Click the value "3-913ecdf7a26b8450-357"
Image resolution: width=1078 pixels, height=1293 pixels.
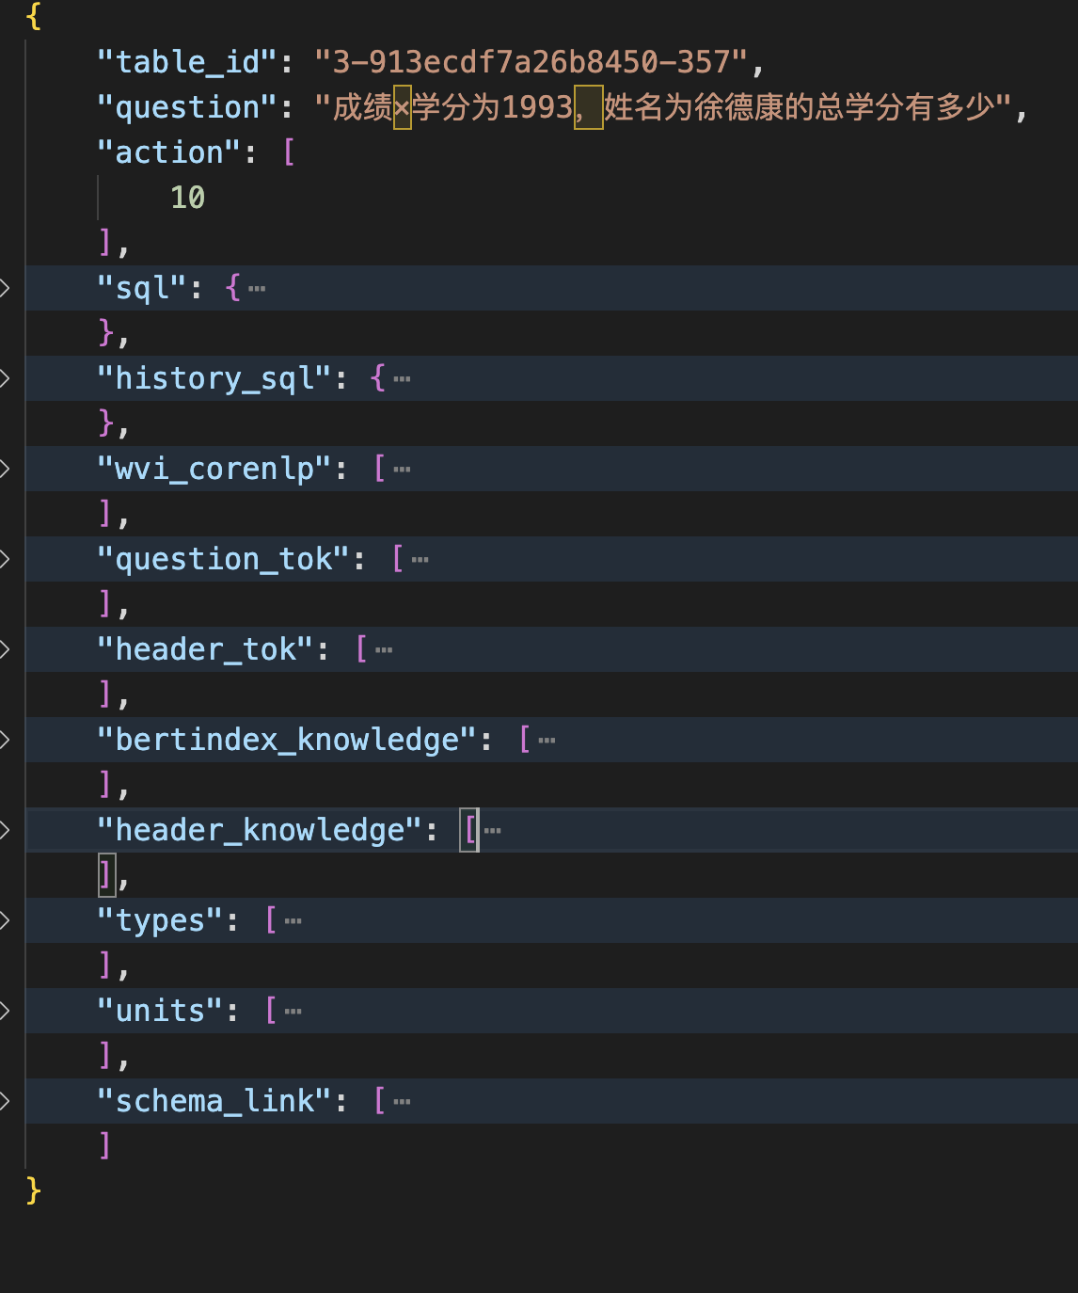pyautogui.click(x=531, y=62)
